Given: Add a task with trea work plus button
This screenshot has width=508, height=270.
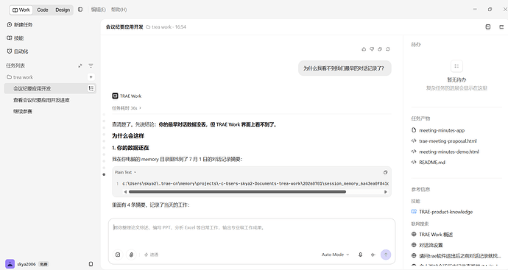Looking at the screenshot, I should (91, 77).
